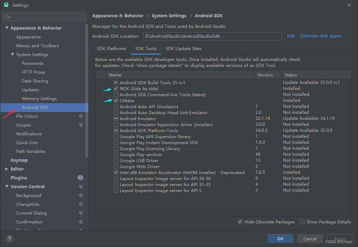The height and width of the screenshot is (247, 358).
Task: Open the help question mark button
Action: pyautogui.click(x=10, y=239)
